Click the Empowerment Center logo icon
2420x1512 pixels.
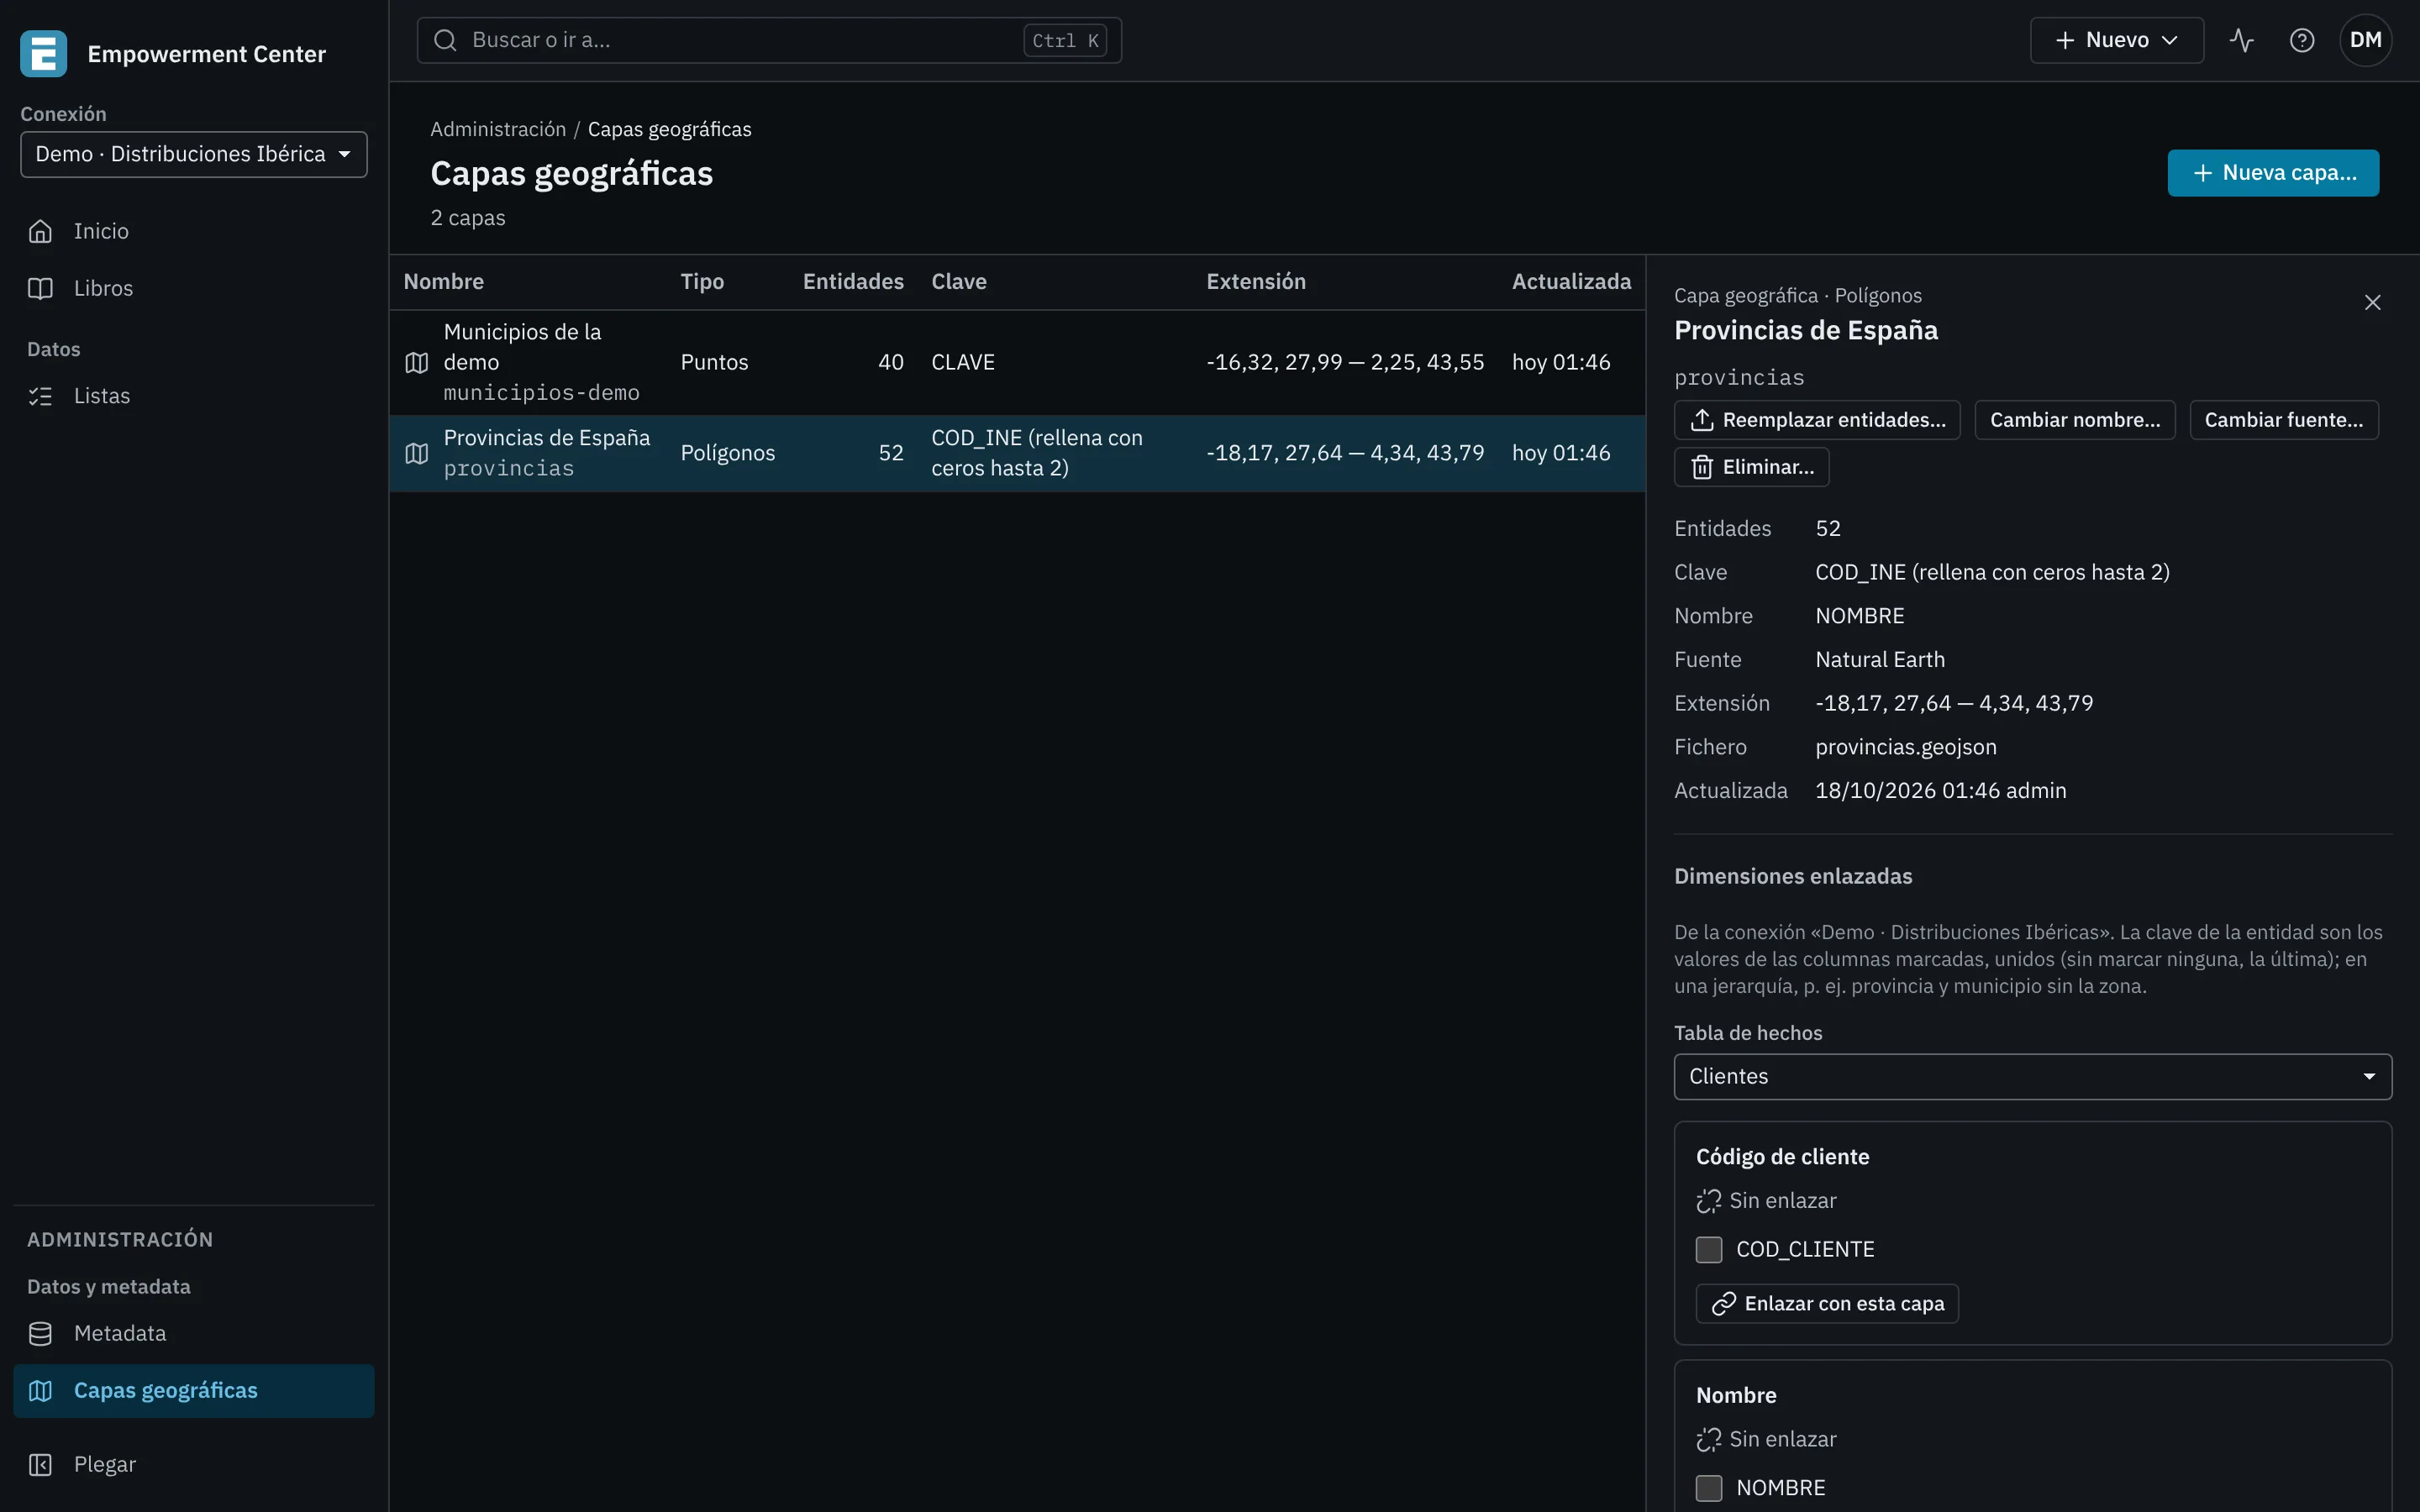click(x=43, y=54)
